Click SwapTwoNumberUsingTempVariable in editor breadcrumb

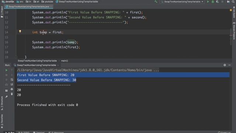[37, 61]
